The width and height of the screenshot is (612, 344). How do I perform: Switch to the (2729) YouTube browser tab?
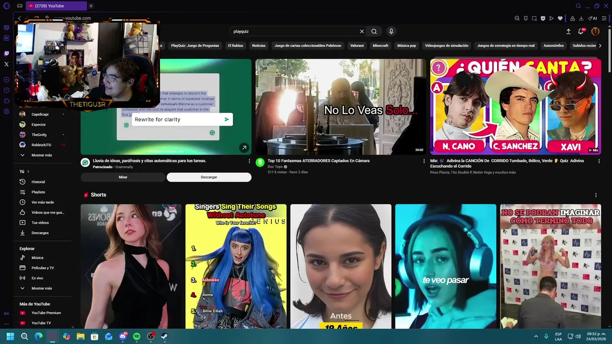pos(56,6)
